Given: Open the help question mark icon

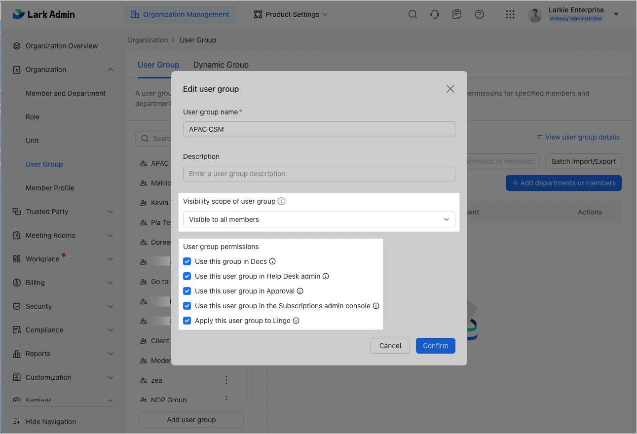Looking at the screenshot, I should tap(479, 14).
